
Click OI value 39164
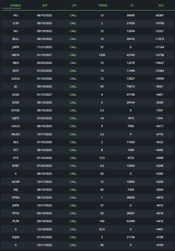[x=131, y=102]
